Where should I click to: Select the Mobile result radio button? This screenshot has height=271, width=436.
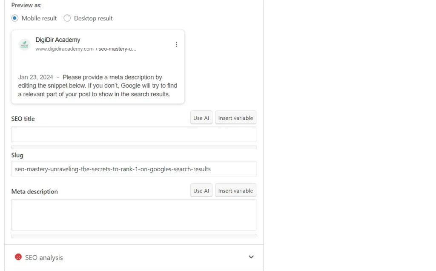tap(15, 18)
